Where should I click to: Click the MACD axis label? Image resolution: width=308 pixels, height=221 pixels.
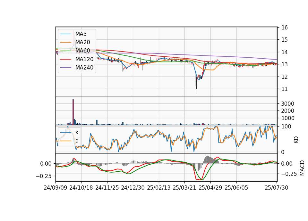point(302,168)
